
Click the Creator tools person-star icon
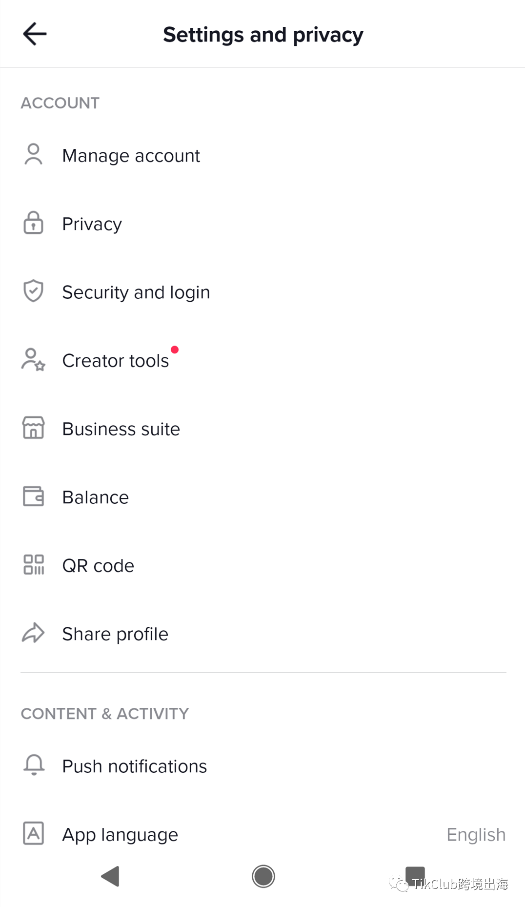point(33,360)
